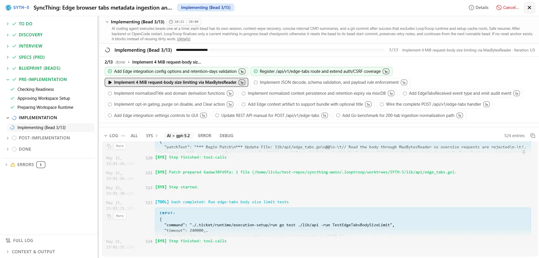Select bead Implement normalizedTitle and domain derivation
The height and width of the screenshot is (258, 539).
pos(170,93)
